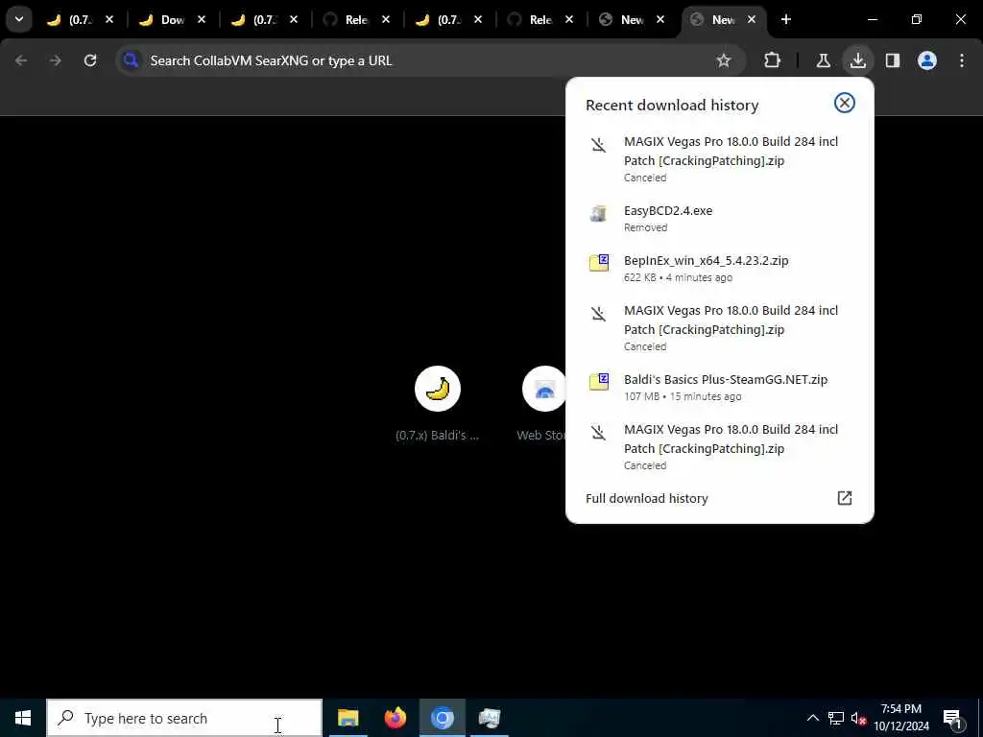Screen dimensions: 983x737
Task: Click the EasyBCD installer file icon
Action: [599, 213]
